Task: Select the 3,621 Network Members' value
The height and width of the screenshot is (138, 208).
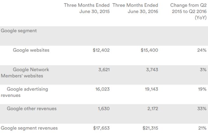Action: coord(103,70)
